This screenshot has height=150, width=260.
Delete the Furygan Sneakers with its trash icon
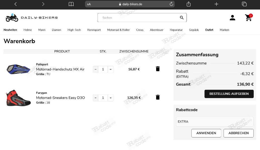(158, 97)
